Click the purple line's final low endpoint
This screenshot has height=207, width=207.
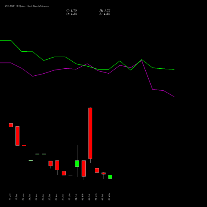pyautogui.click(x=174, y=97)
